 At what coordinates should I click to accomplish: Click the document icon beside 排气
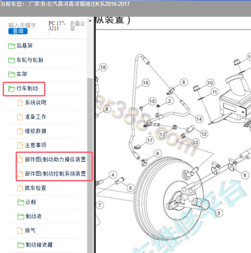point(20,231)
